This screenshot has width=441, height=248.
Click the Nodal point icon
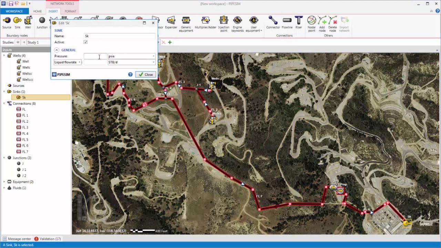pyautogui.click(x=311, y=24)
